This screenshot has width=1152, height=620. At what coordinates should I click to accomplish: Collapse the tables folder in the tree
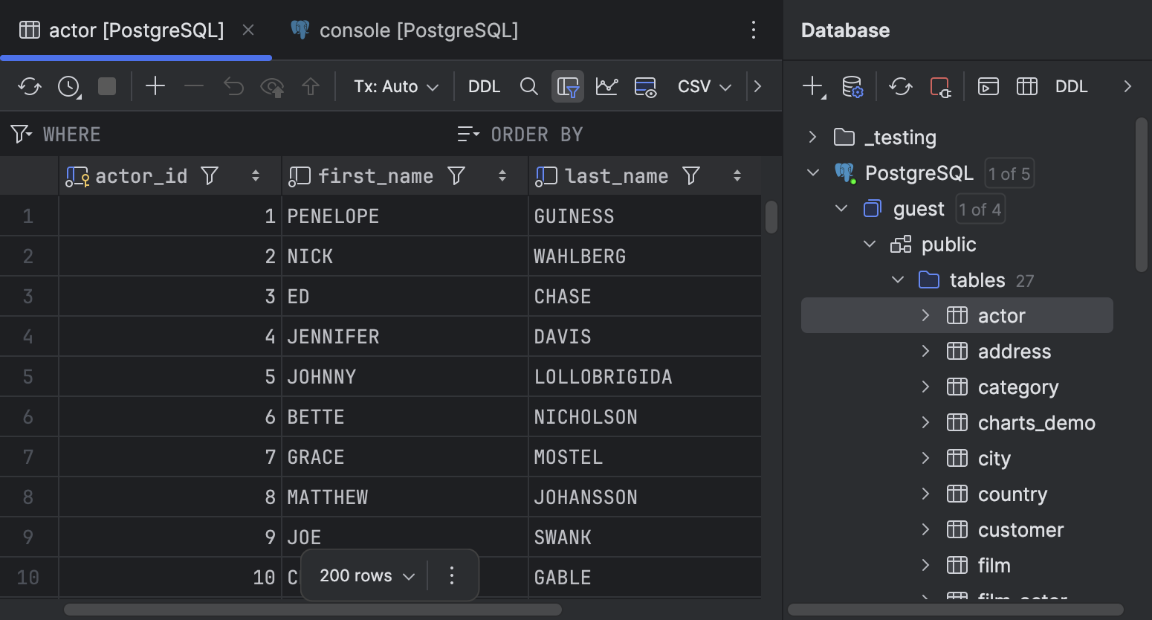(897, 280)
